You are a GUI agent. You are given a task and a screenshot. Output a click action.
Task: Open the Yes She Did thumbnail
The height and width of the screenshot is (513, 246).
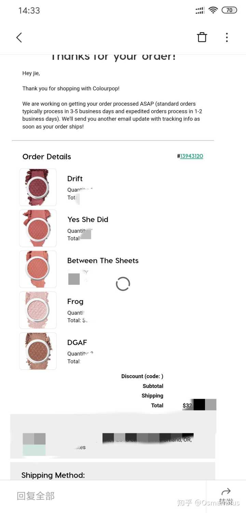click(x=38, y=228)
